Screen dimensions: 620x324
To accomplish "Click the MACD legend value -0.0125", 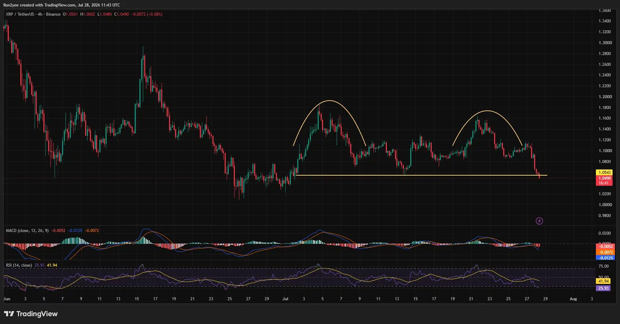I will click(x=75, y=231).
